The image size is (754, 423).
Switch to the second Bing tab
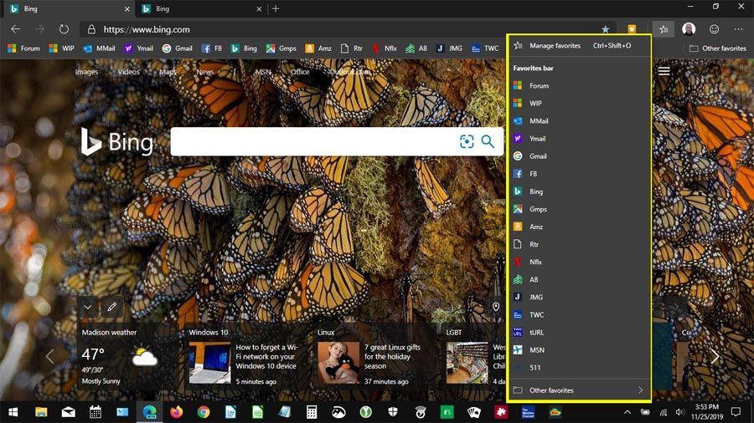[x=200, y=8]
